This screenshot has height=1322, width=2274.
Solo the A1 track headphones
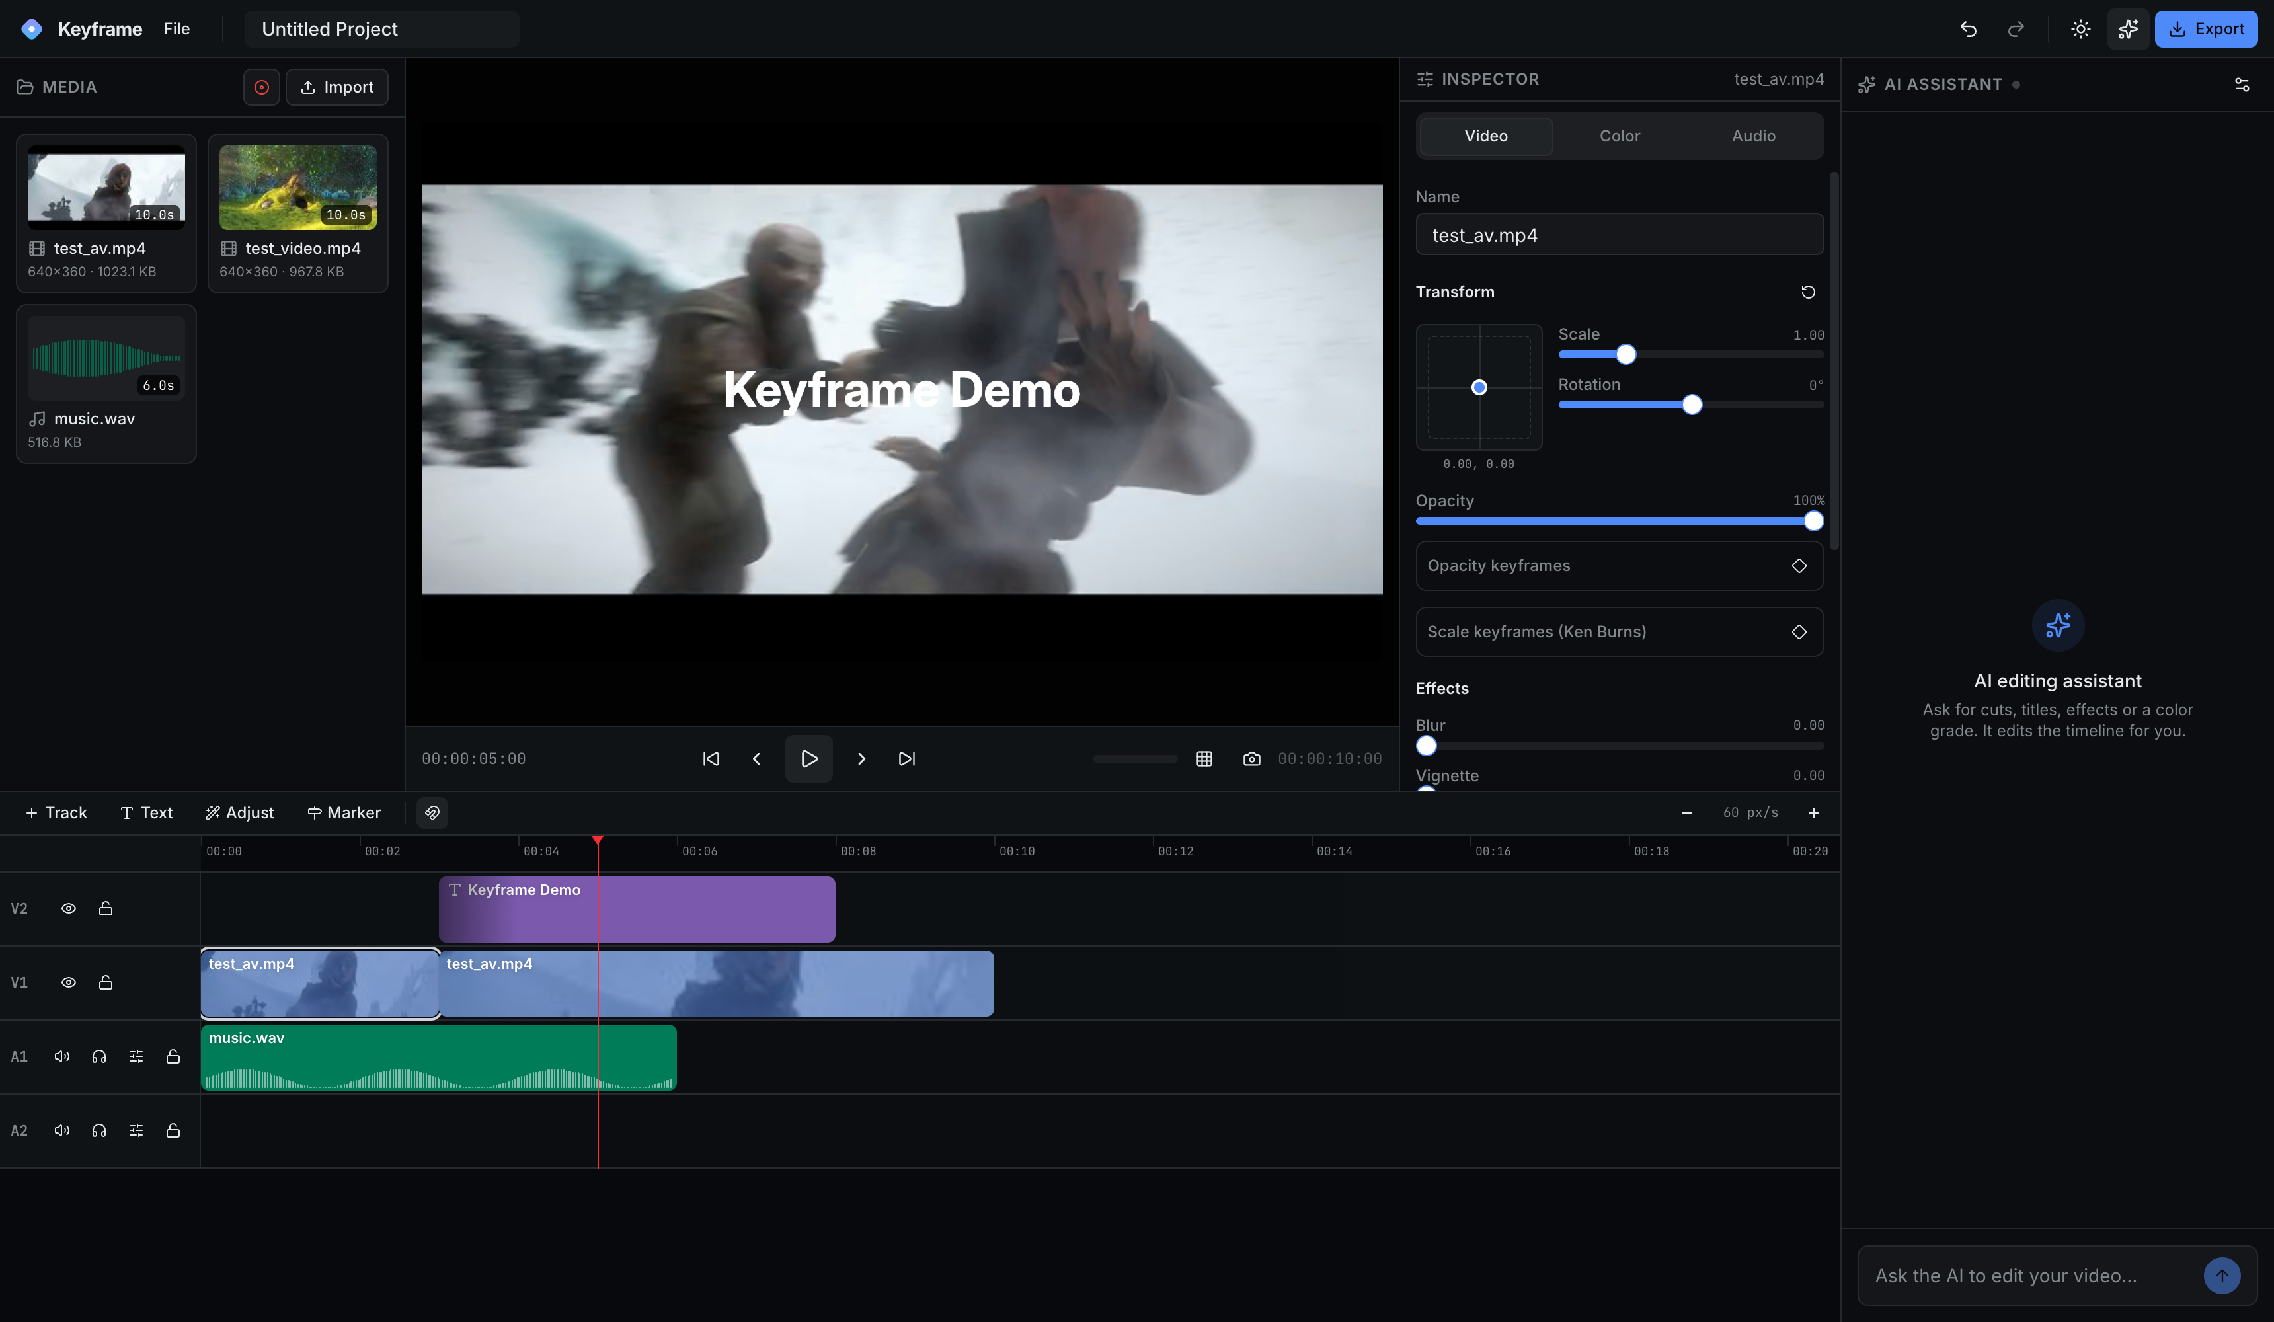click(x=99, y=1057)
